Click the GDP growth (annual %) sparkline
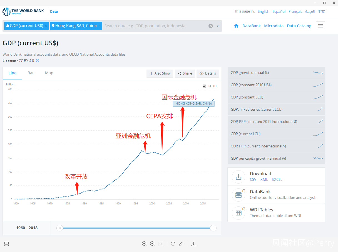Viewport: 338px width, 252px height. pyautogui.click(x=318, y=73)
